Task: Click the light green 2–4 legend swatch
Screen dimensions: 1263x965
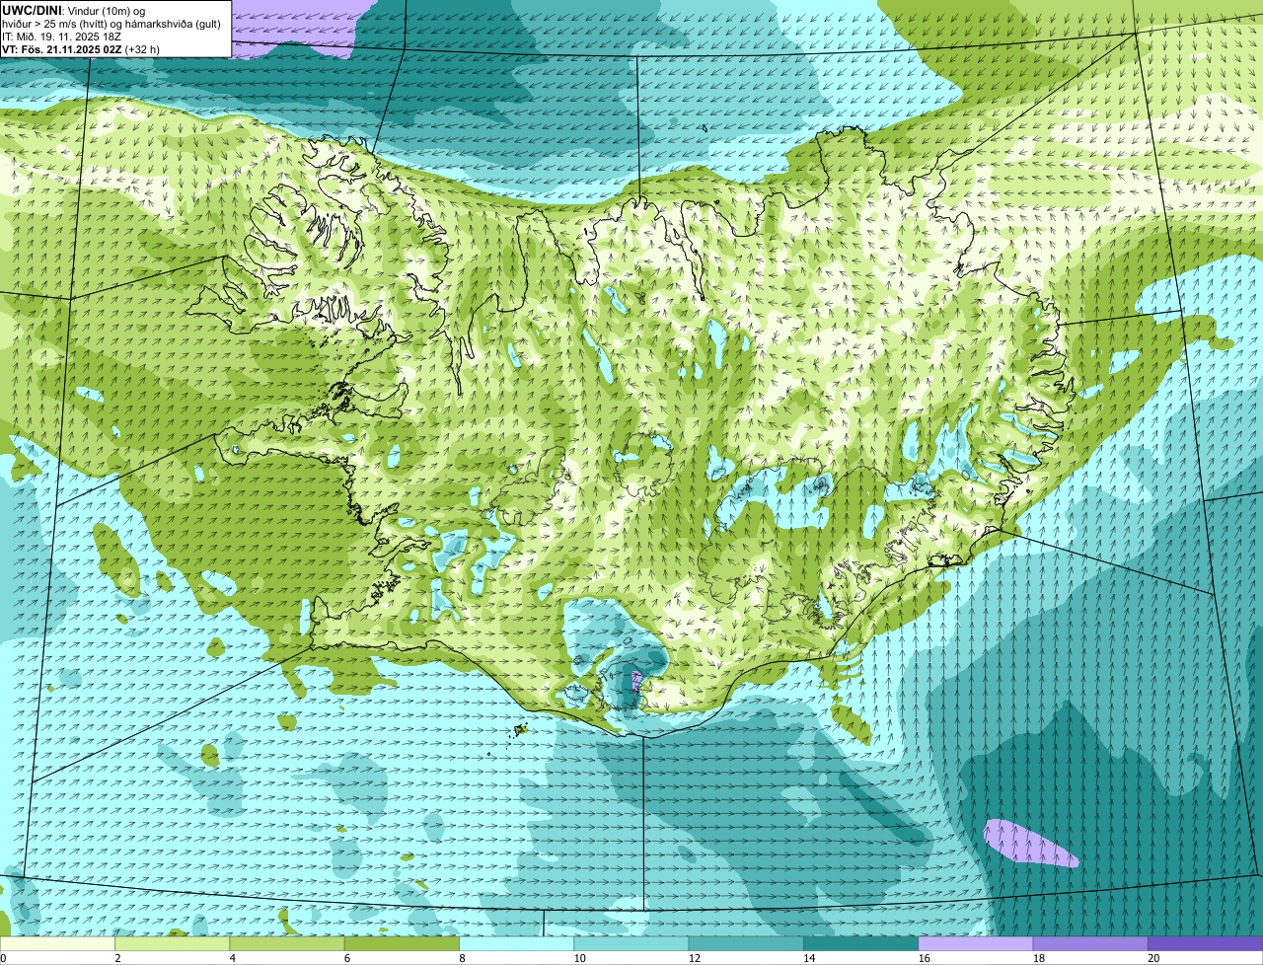Action: [173, 944]
